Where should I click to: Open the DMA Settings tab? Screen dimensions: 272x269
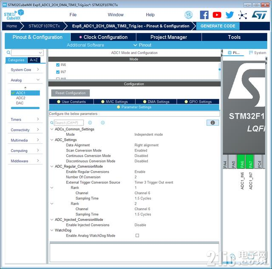(x=156, y=102)
